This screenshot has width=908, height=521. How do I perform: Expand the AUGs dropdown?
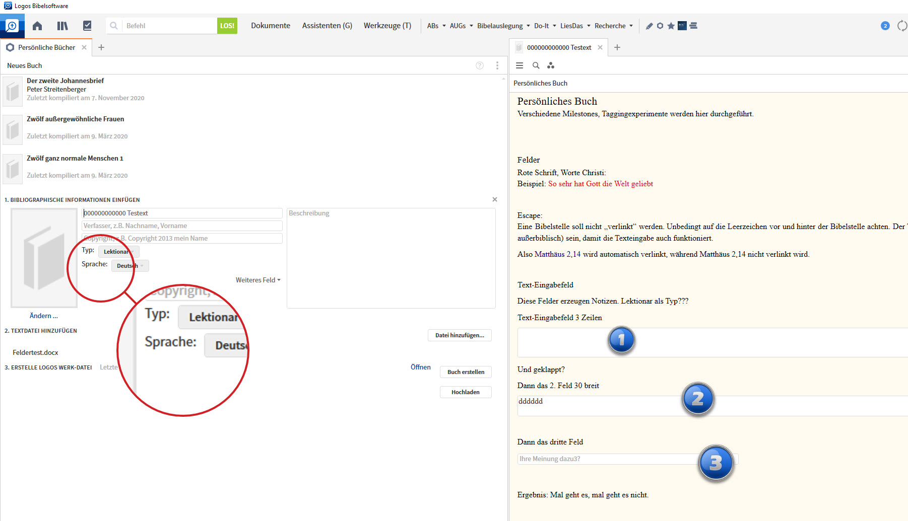tap(461, 26)
